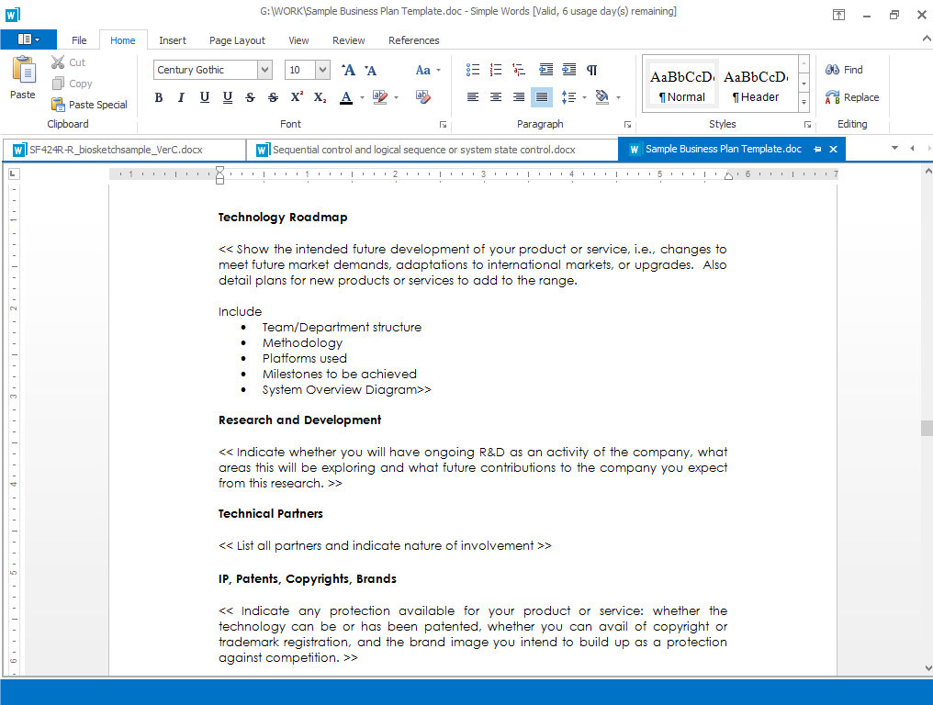Viewport: 933px width, 705px height.
Task: Open line spacing dropdown arrow
Action: 584,97
